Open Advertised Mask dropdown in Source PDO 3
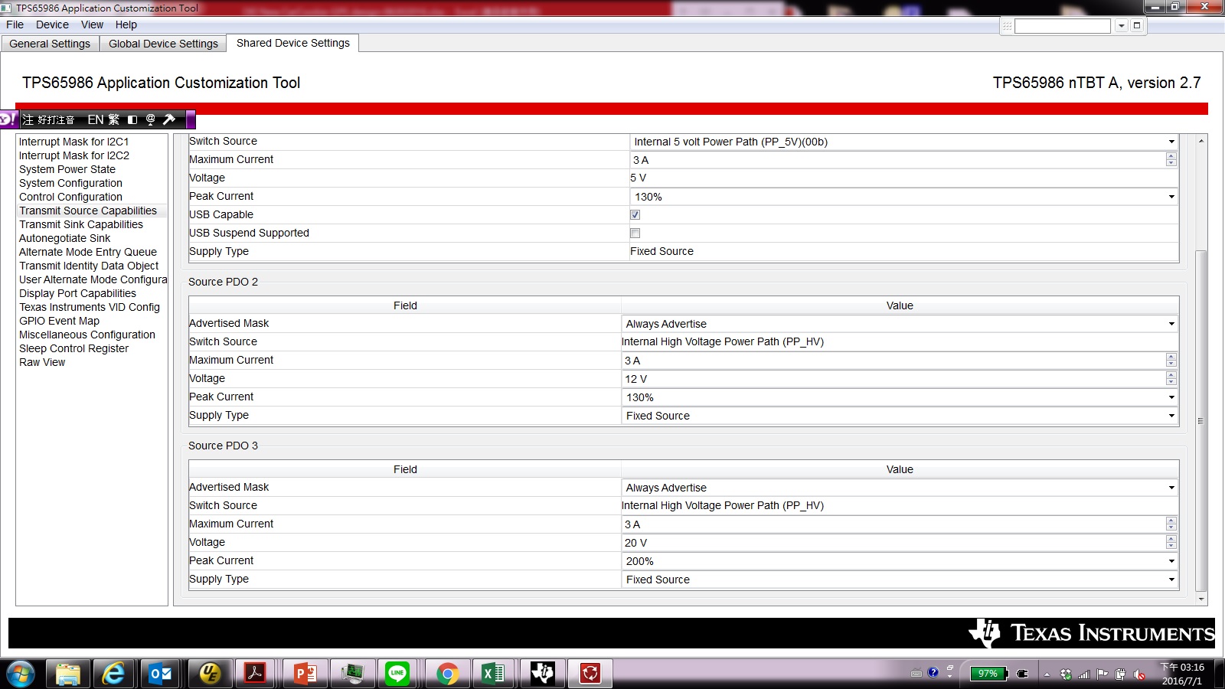The image size is (1225, 689). pyautogui.click(x=1171, y=487)
